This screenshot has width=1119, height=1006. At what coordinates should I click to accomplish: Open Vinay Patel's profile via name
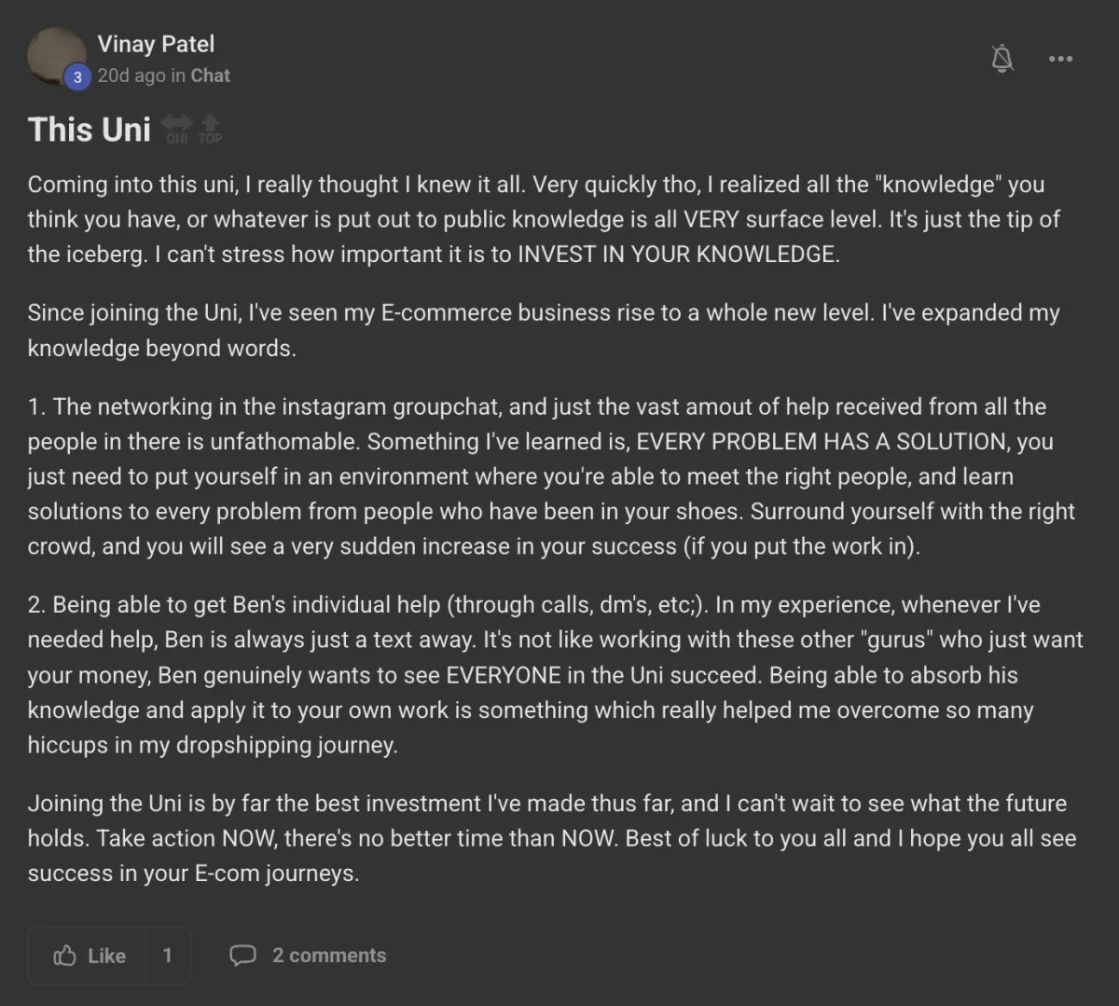point(156,44)
